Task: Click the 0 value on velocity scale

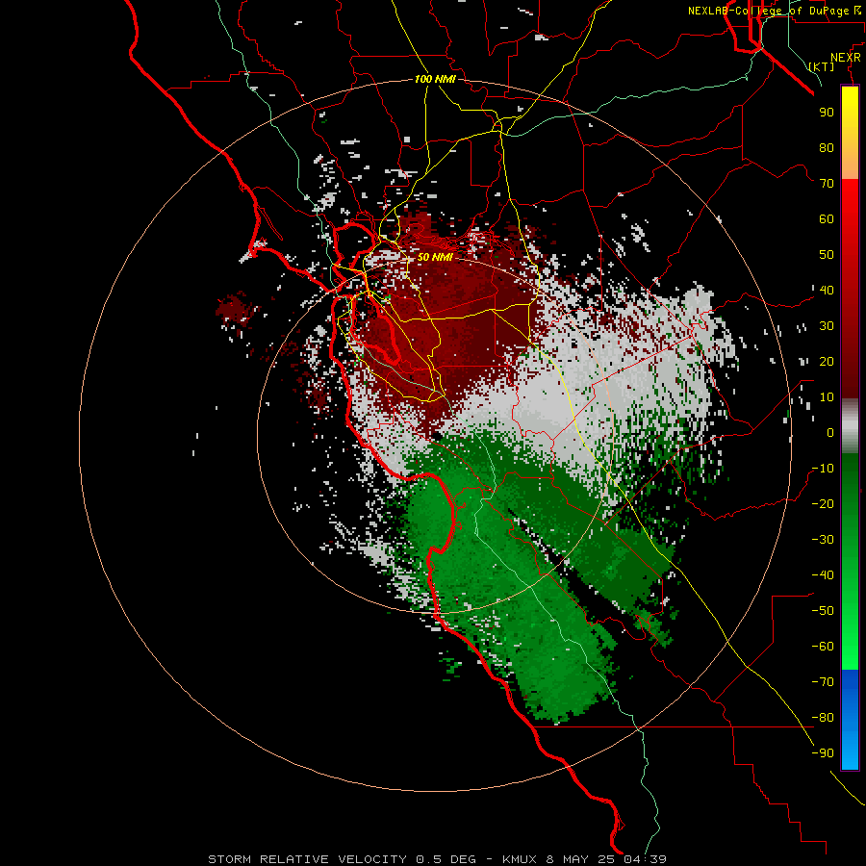Action: click(830, 433)
